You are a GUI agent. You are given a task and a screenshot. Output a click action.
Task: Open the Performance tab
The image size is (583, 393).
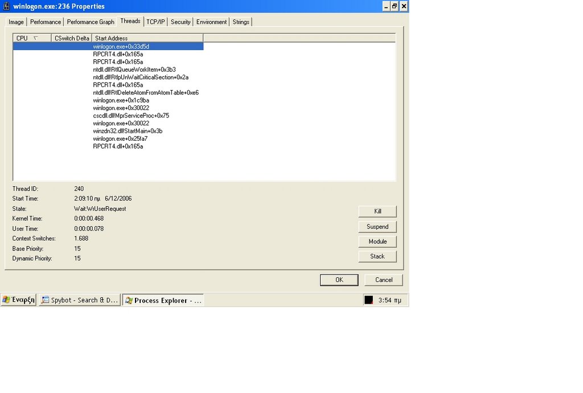[46, 22]
